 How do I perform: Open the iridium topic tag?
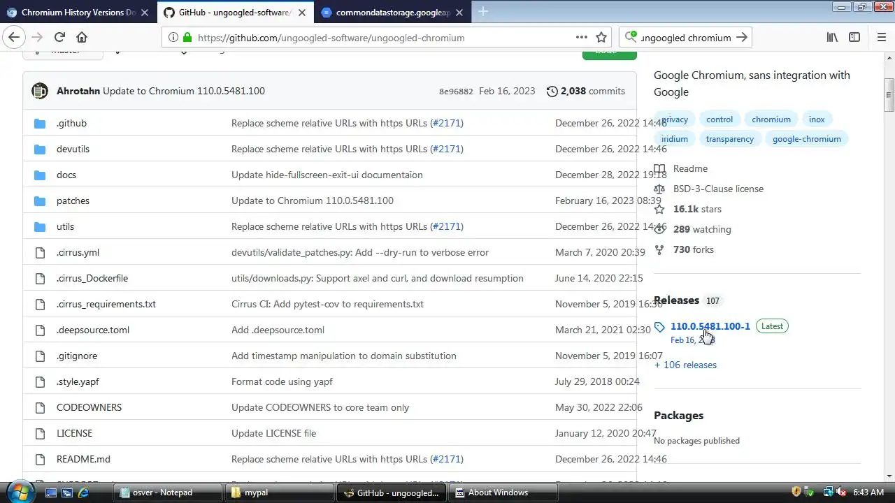click(675, 139)
